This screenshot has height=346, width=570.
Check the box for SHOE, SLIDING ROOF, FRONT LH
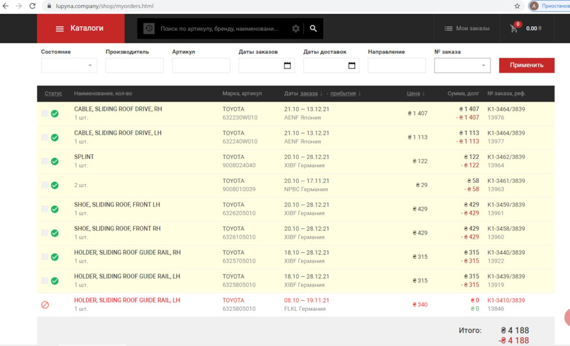45,209
